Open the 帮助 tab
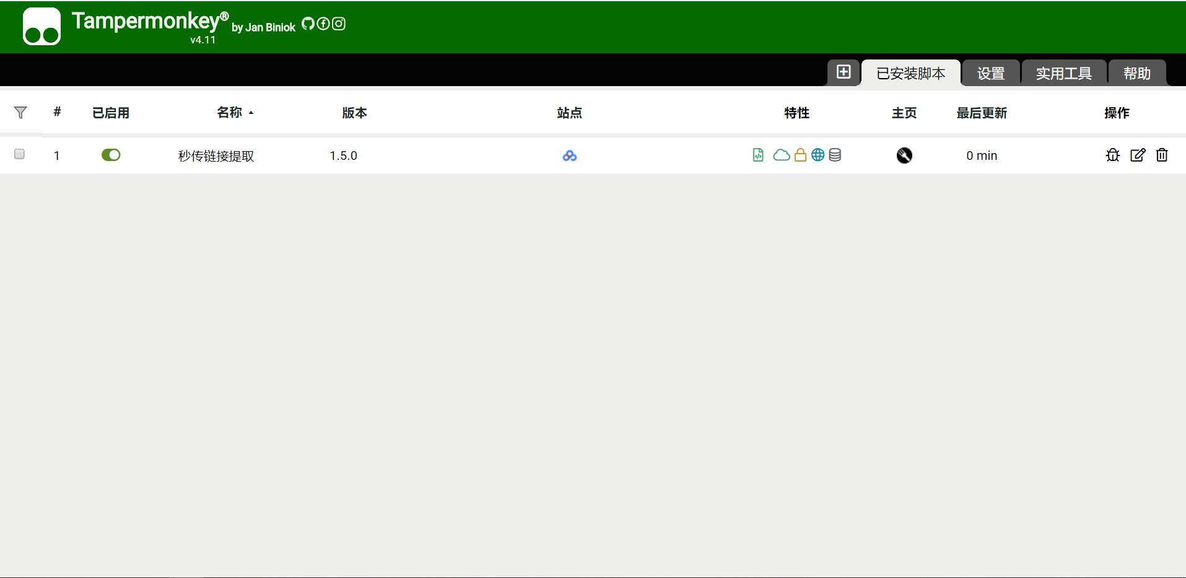This screenshot has height=578, width=1186. [1137, 74]
